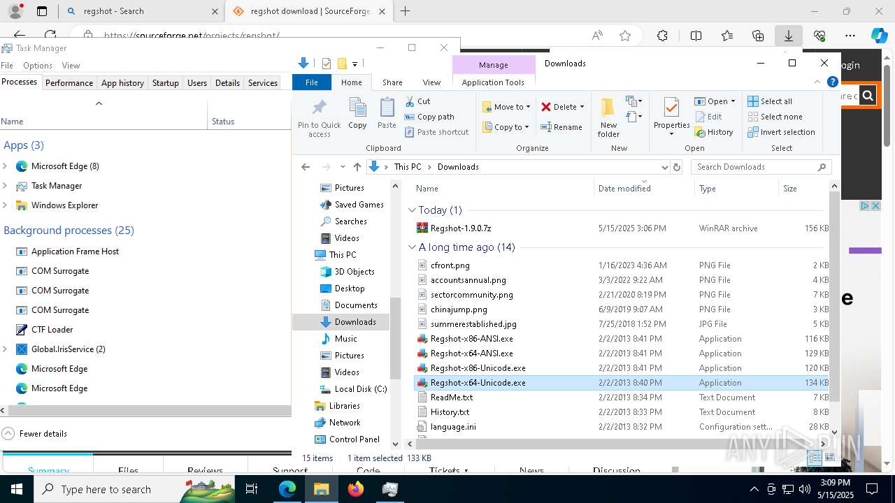Click Copy path in ribbon

tap(429, 117)
